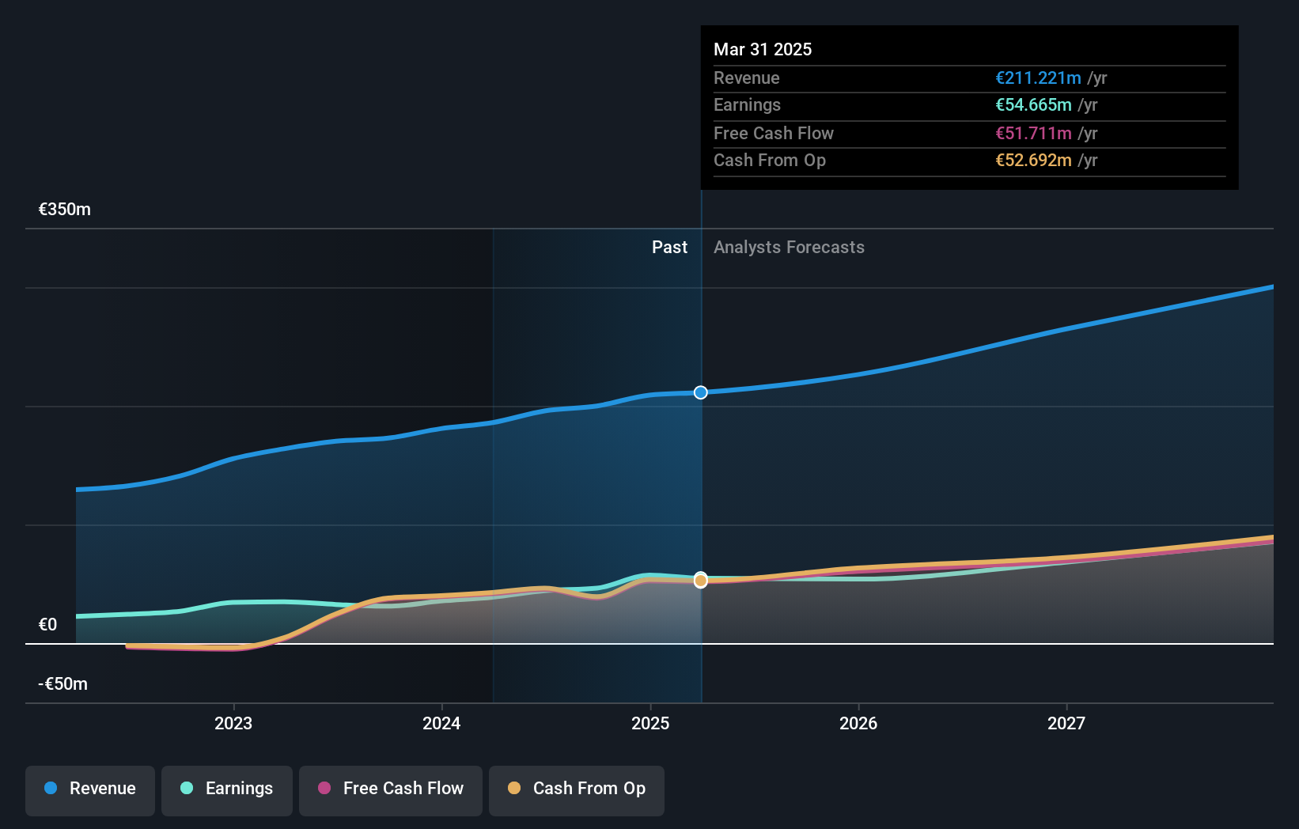Click the Revenue row label in tooltip

[747, 78]
